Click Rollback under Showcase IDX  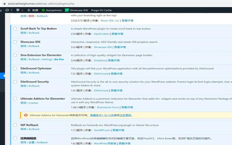pos(34,46)
